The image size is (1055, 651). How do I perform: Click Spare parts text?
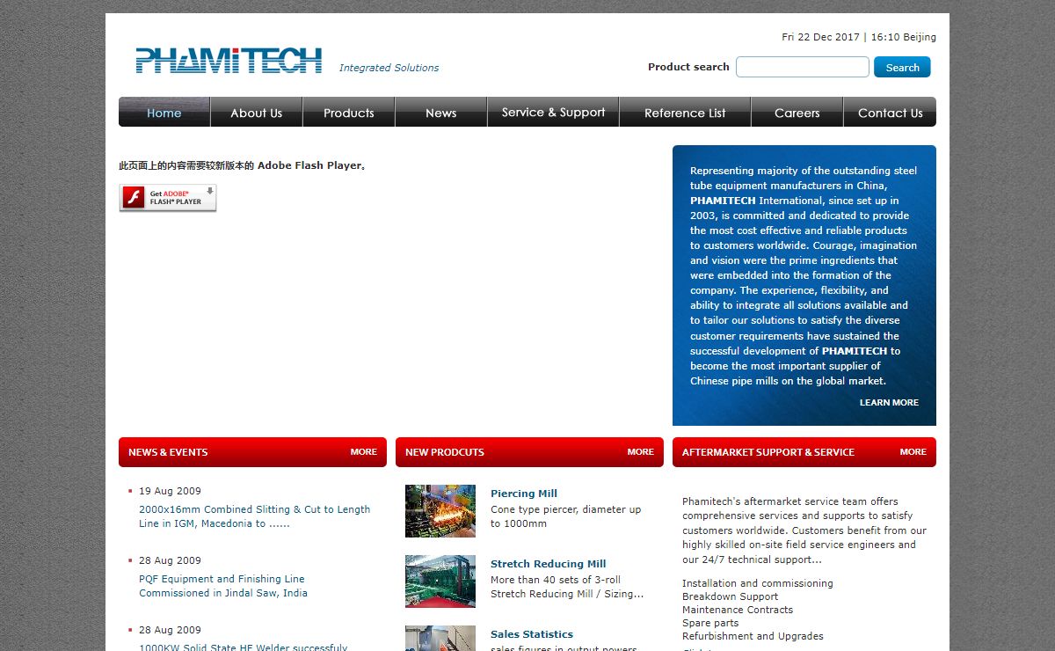pyautogui.click(x=710, y=623)
